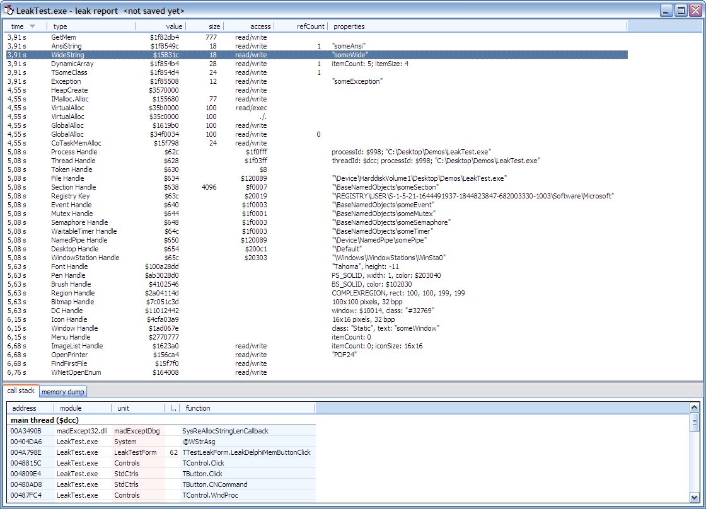Select the Bitmap Handle leak row
The width and height of the screenshot is (706, 509).
72,302
